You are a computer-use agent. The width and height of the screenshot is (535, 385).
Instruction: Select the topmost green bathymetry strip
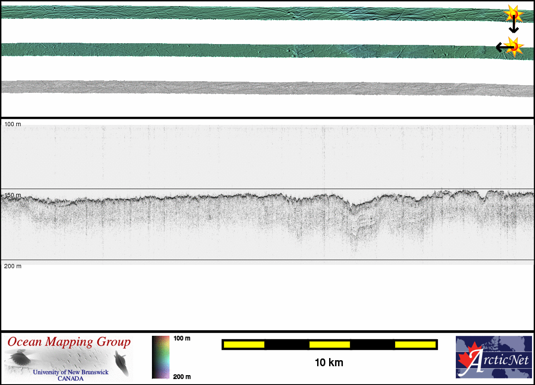pos(257,13)
